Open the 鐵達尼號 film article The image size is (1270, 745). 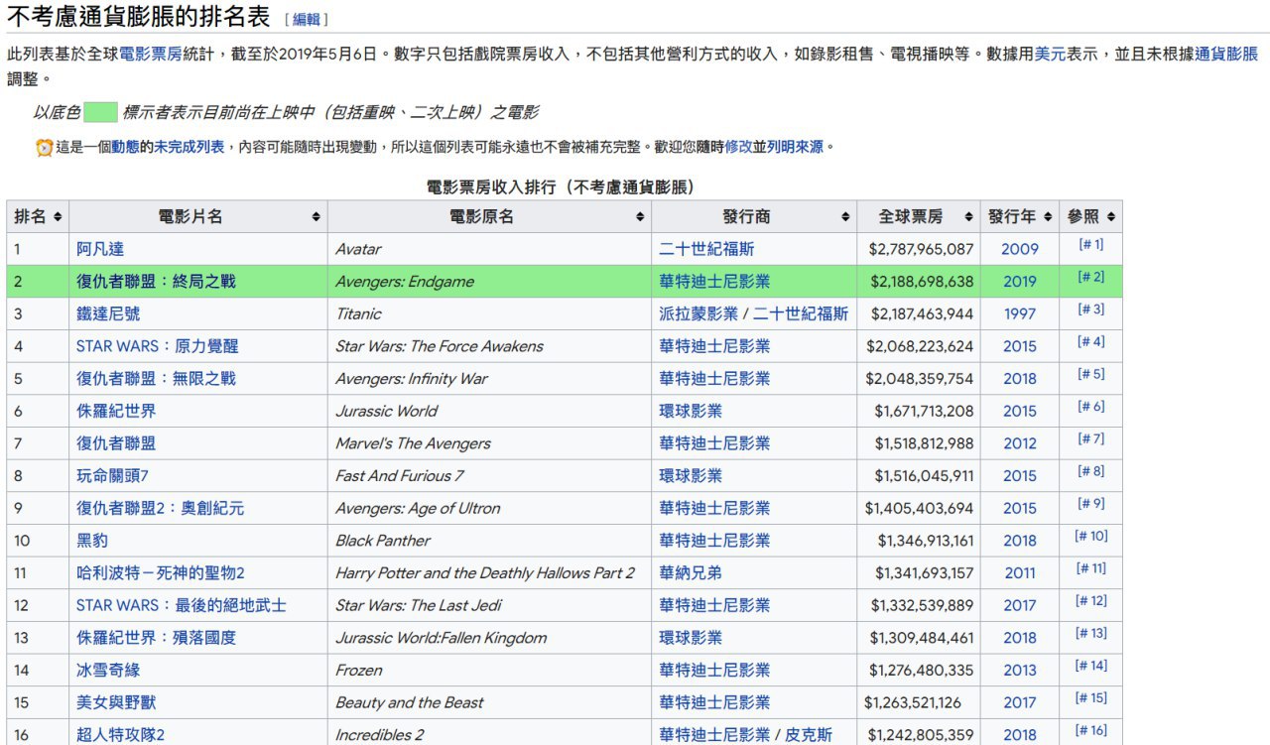pos(108,313)
